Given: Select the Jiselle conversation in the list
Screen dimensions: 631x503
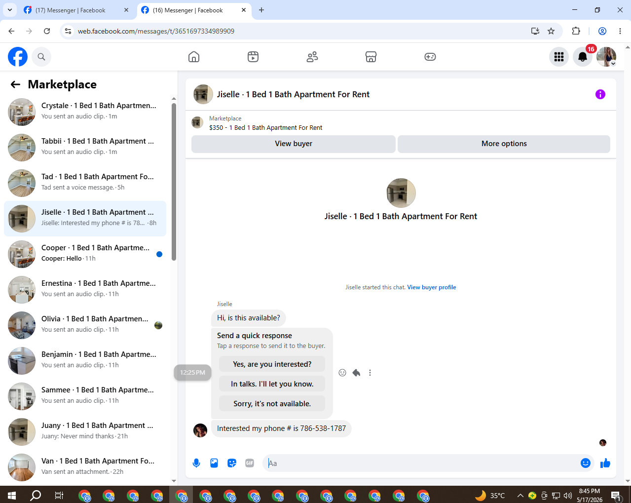Looking at the screenshot, I should 85,219.
